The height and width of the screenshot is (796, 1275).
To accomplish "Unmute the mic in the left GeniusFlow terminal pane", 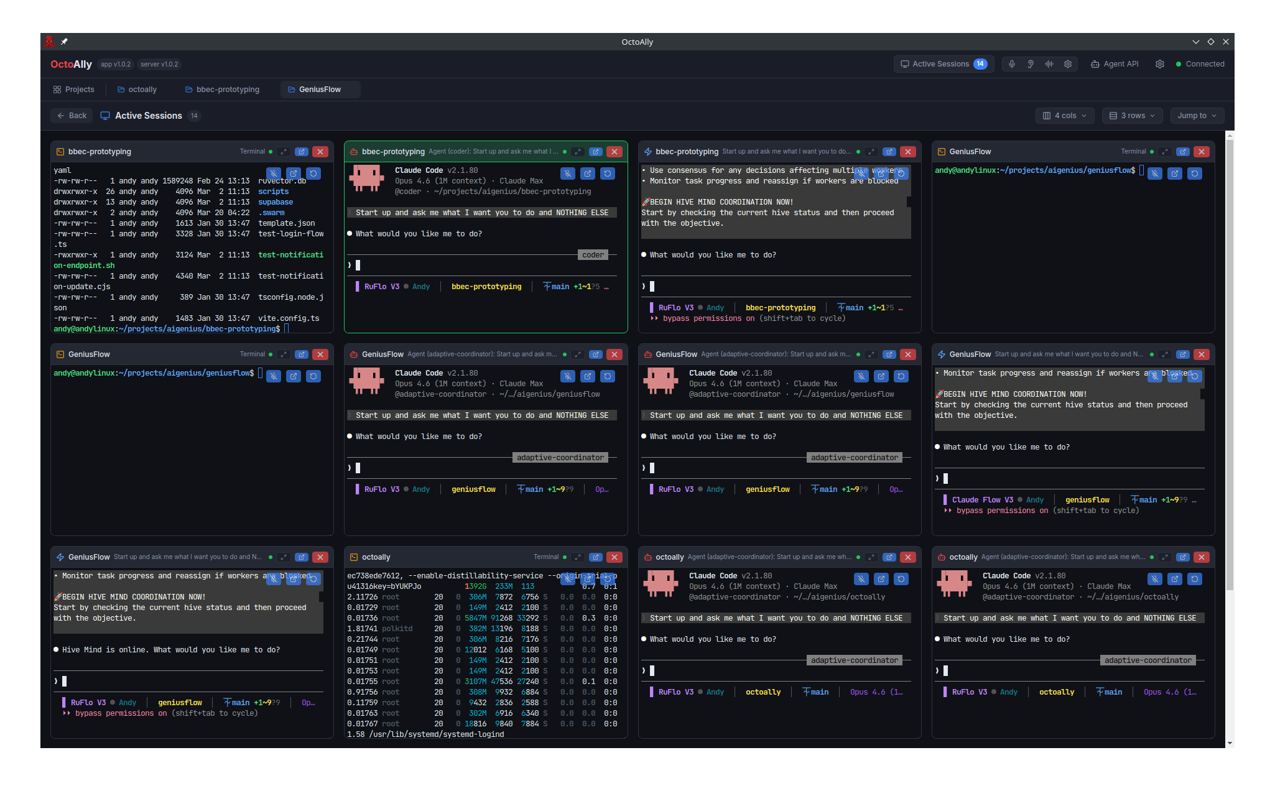I will pos(274,376).
